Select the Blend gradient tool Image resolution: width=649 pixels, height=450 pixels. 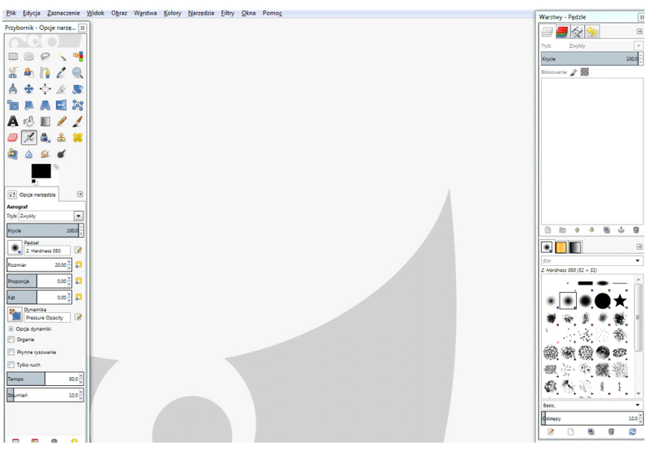click(45, 121)
